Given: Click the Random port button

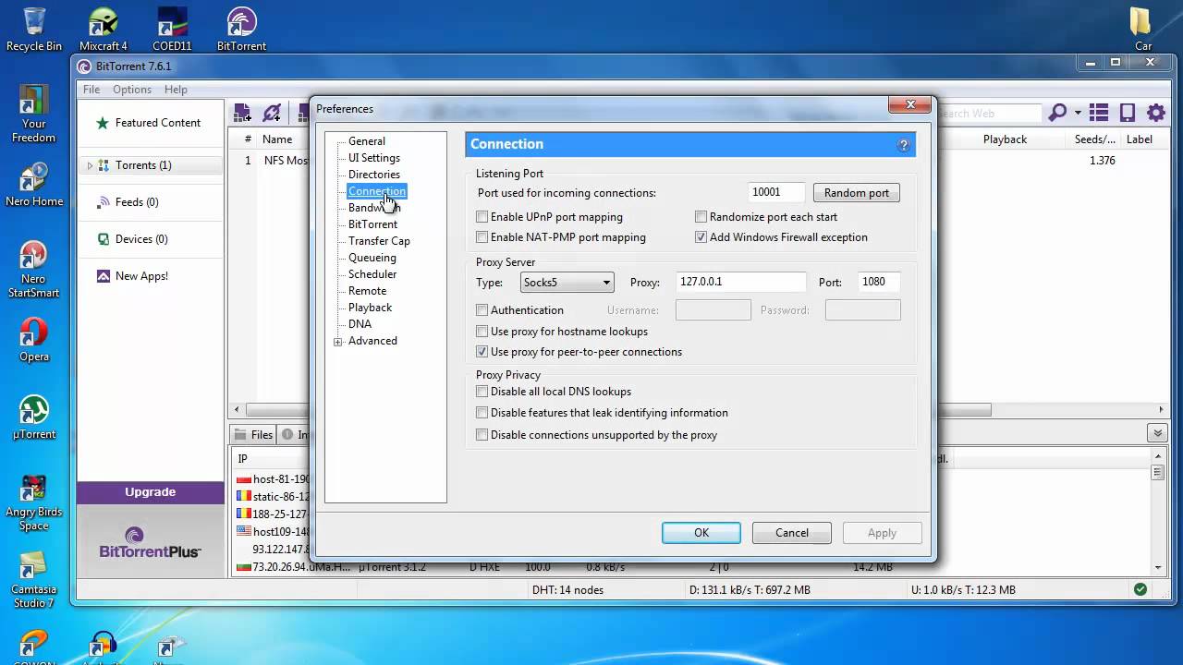Looking at the screenshot, I should click(857, 193).
